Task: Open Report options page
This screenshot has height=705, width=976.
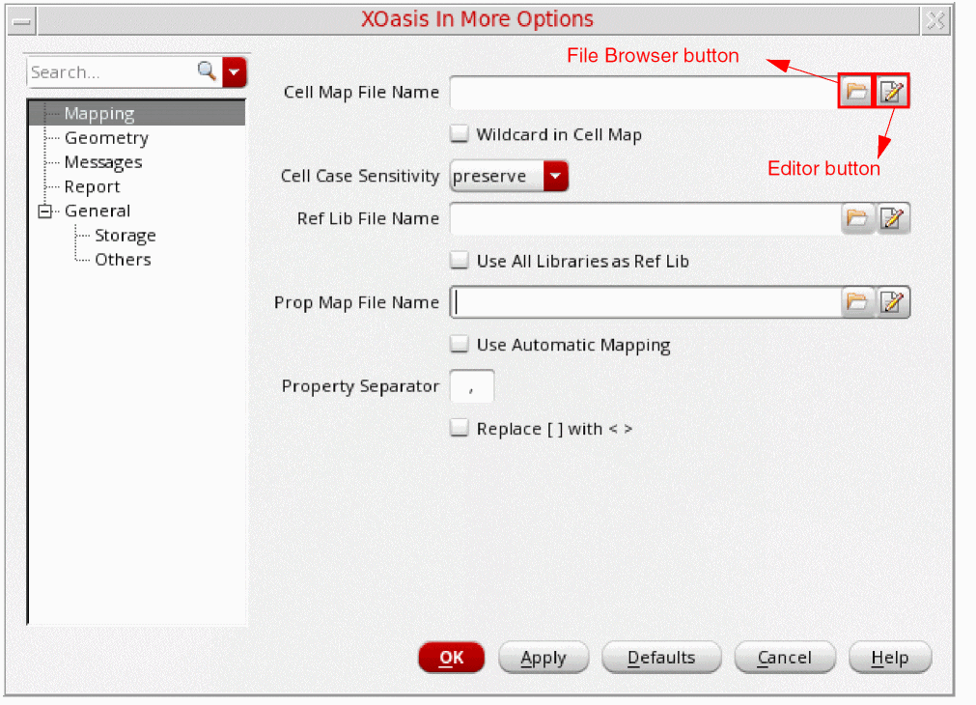Action: click(92, 186)
